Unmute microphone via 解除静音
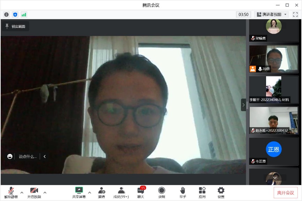Viewport: 302px width, 201px height. click(x=11, y=192)
